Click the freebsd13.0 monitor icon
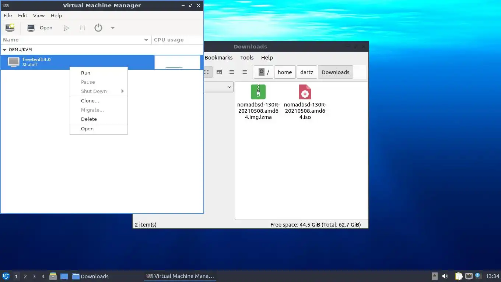 [14, 62]
